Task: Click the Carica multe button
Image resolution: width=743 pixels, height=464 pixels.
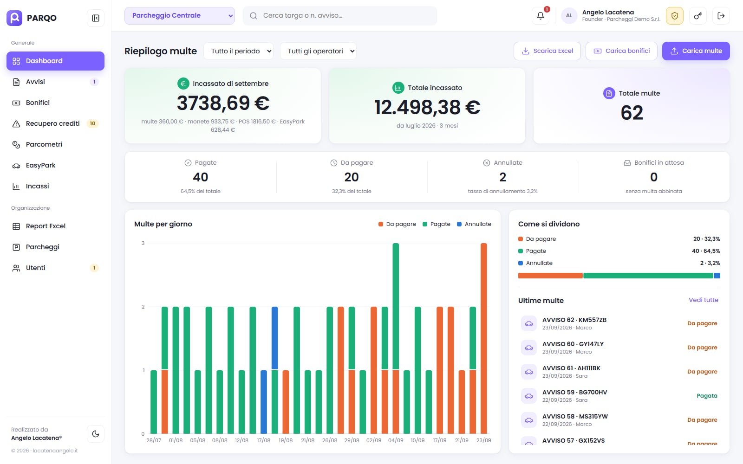Action: click(696, 51)
